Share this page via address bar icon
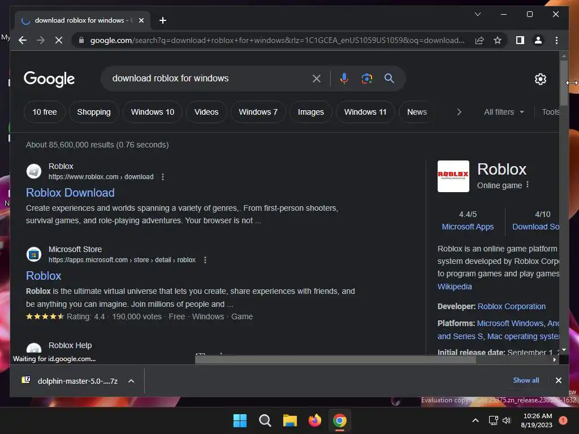 coord(479,40)
